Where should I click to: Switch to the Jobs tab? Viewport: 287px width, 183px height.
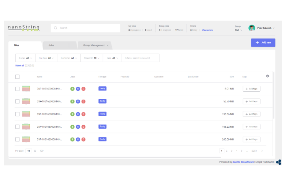pyautogui.click(x=51, y=45)
